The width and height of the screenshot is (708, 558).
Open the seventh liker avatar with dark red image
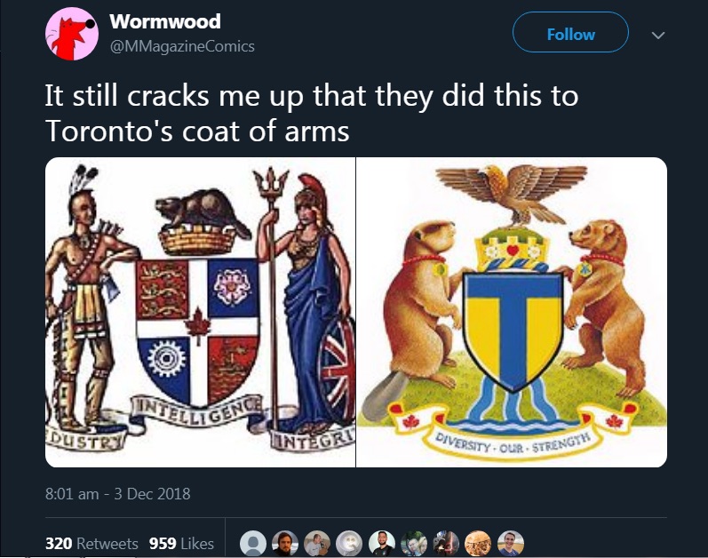446,543
